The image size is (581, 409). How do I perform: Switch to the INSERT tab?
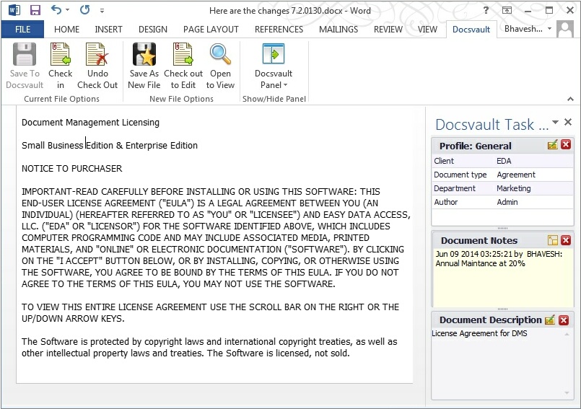click(108, 30)
